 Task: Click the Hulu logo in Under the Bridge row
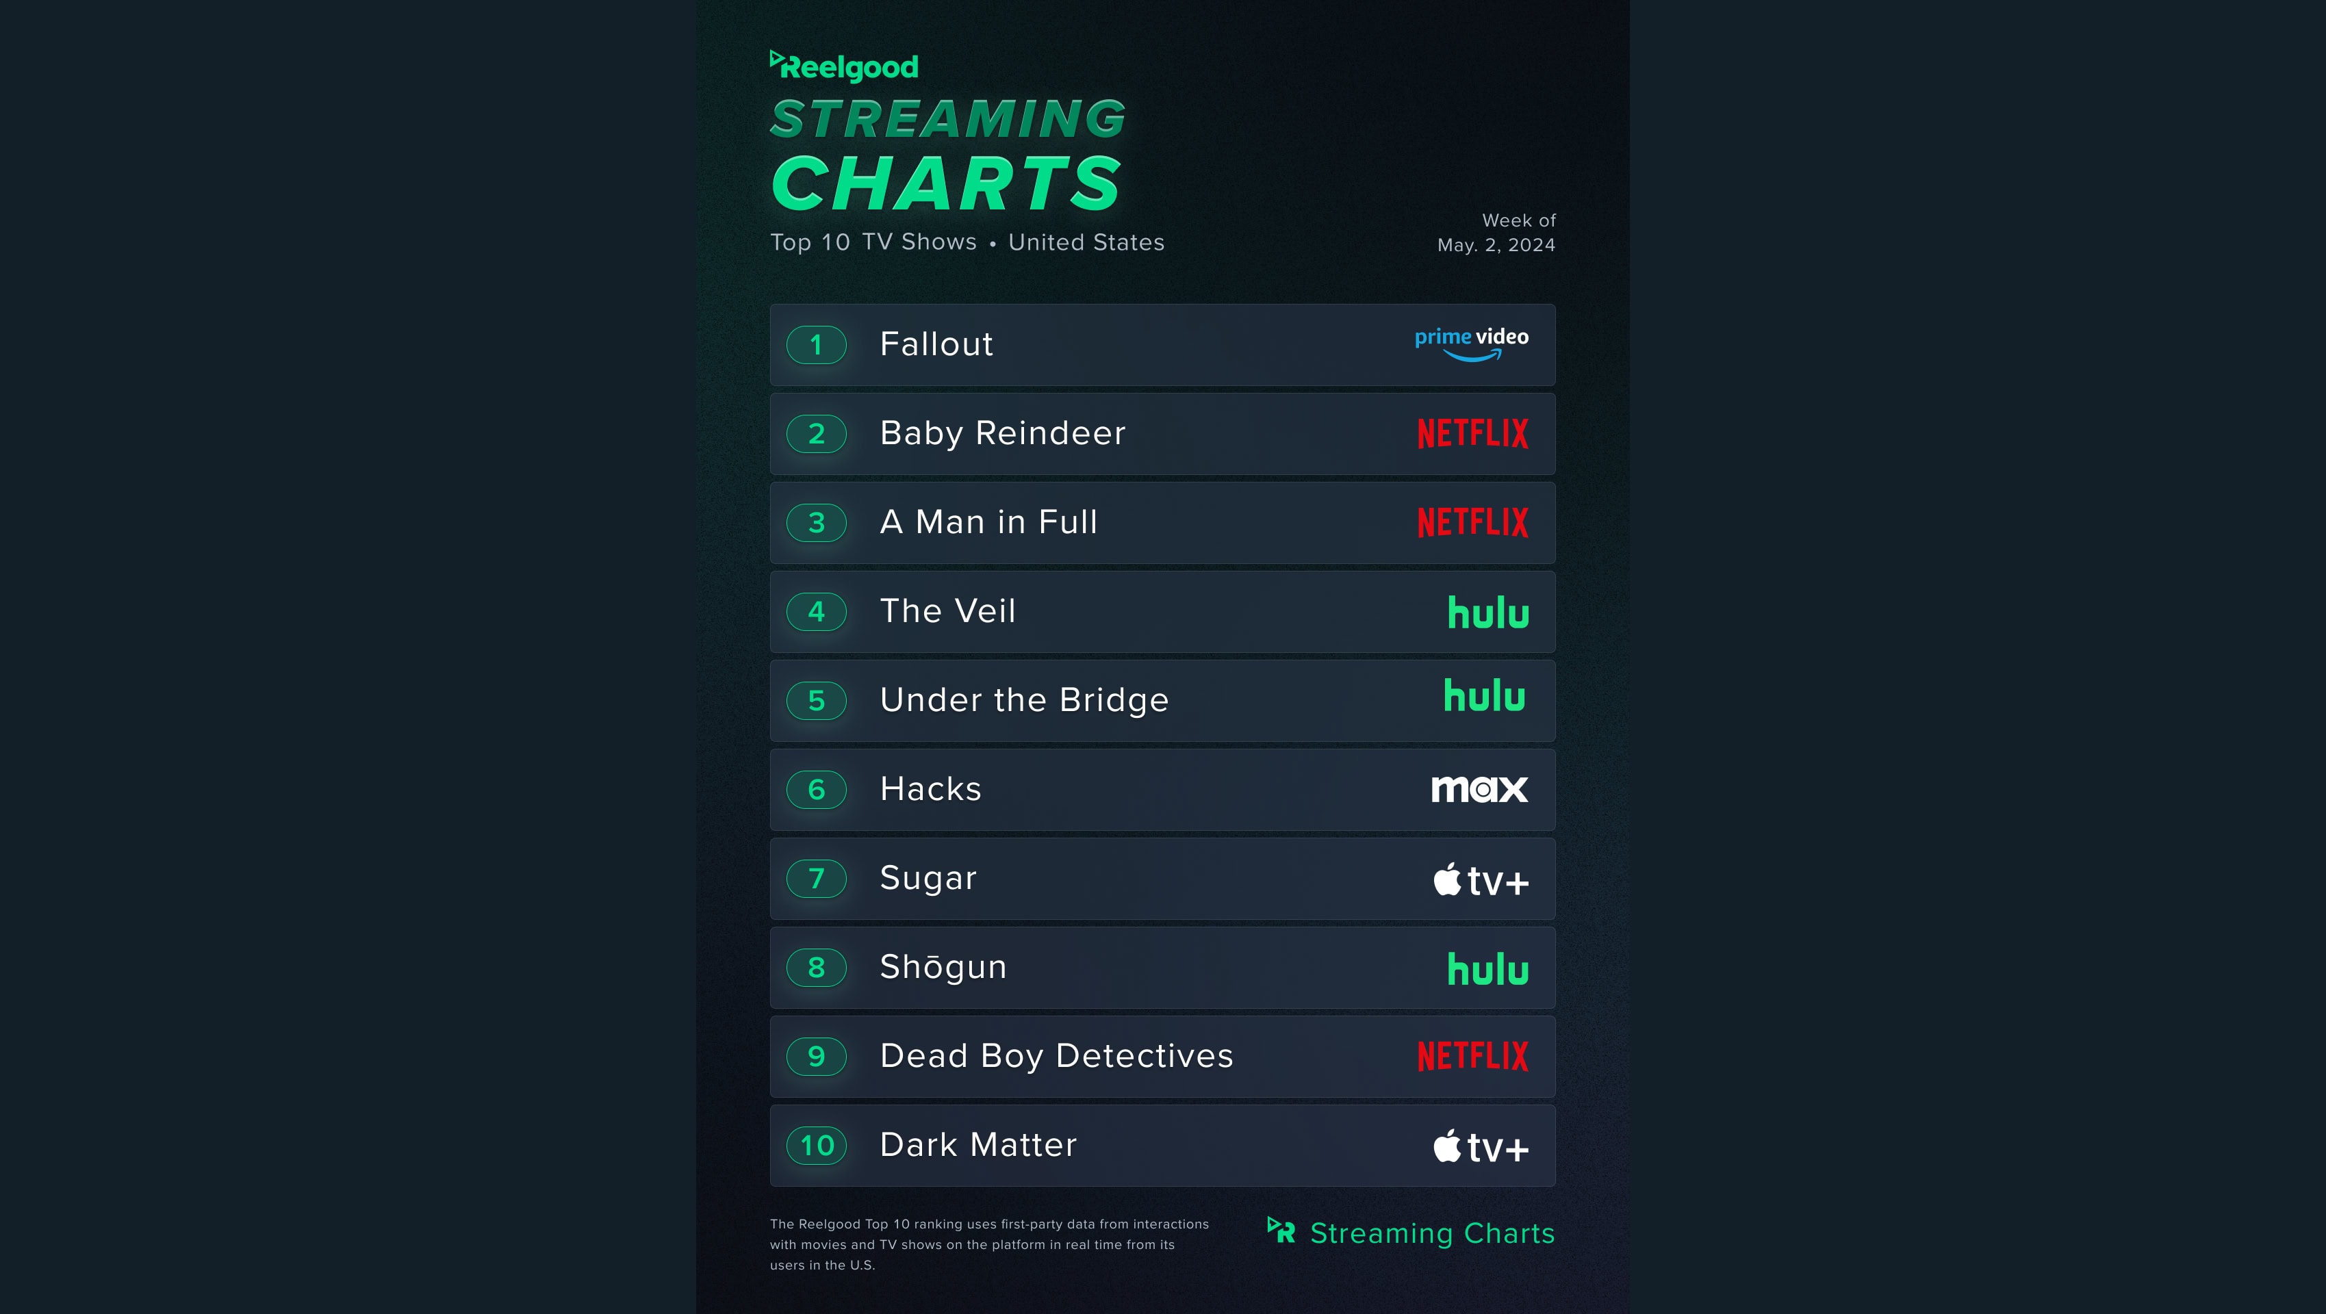[x=1483, y=696]
